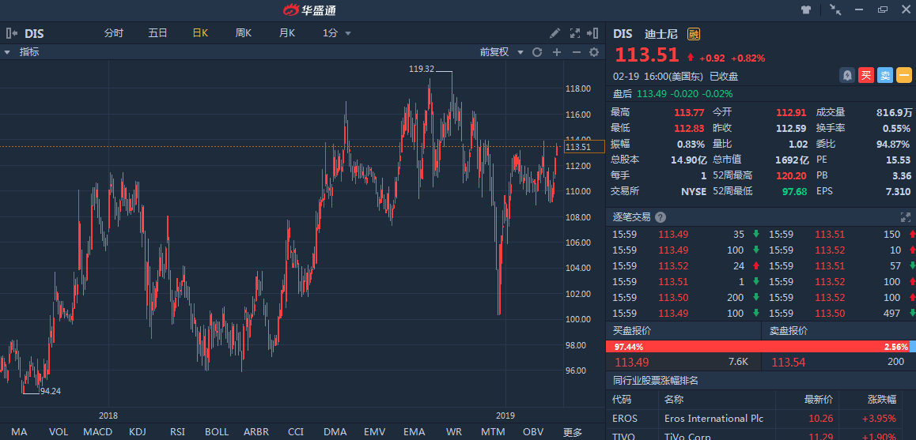Click the 同行业股票涨幅排名 section title

pyautogui.click(x=656, y=381)
